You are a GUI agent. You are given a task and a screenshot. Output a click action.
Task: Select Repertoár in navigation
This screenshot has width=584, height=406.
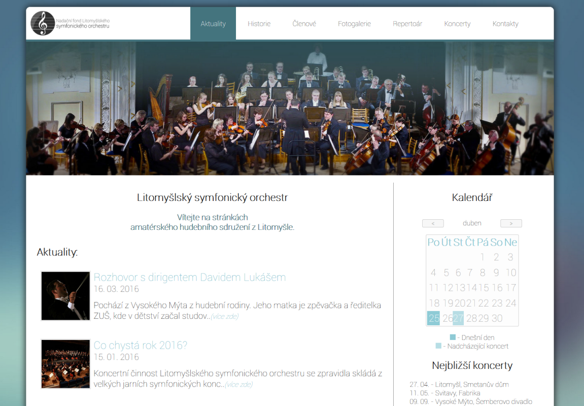click(x=407, y=23)
